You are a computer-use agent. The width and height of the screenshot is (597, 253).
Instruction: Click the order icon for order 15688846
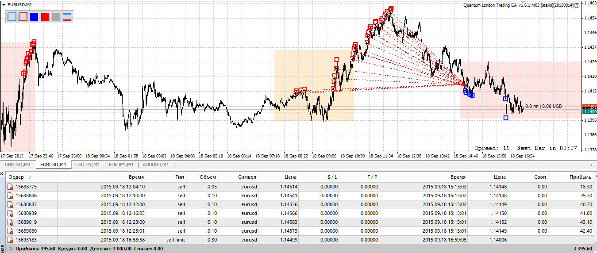(10, 195)
